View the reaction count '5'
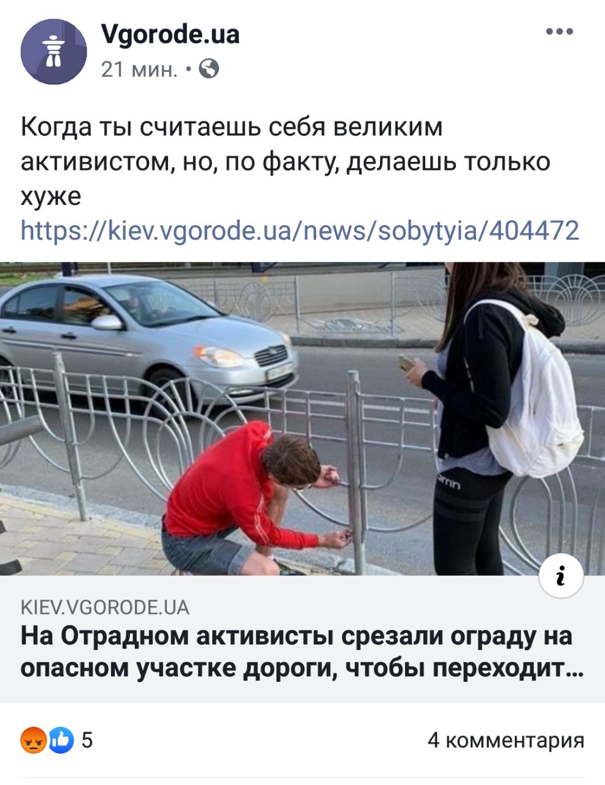Screen dimensions: 605x785 point(87,741)
